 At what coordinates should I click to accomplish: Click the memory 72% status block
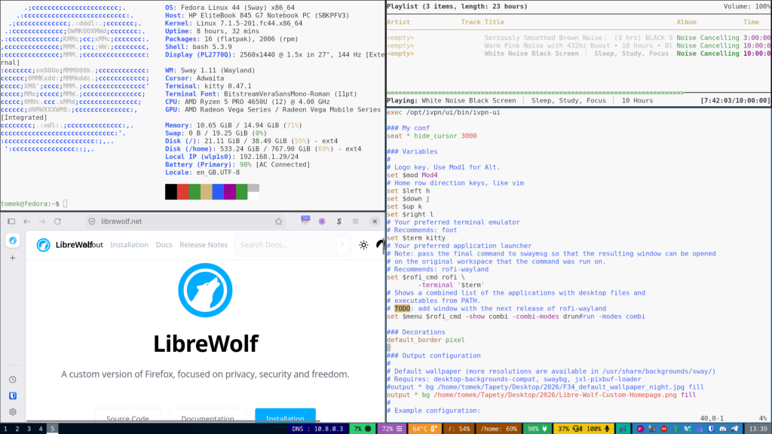392,429
